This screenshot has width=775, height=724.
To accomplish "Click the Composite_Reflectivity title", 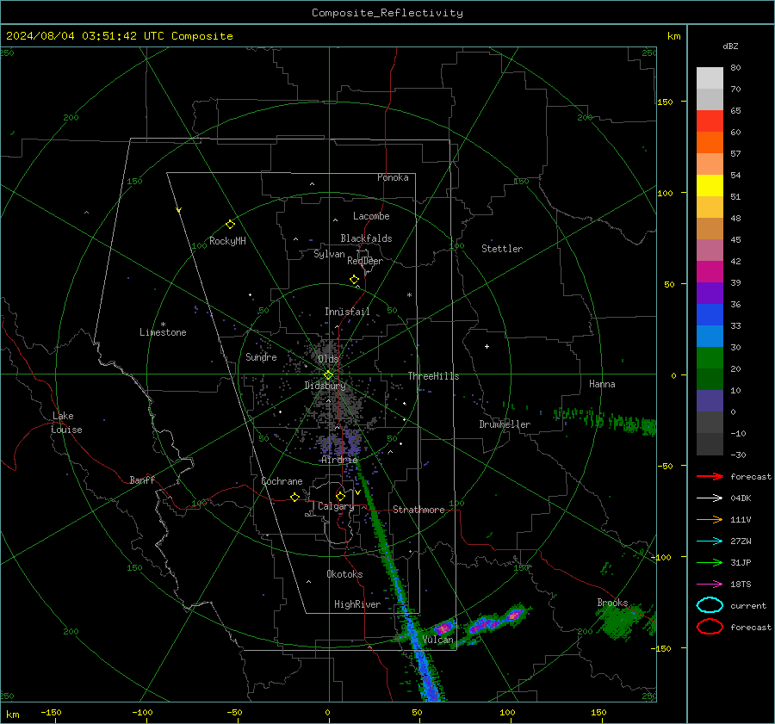I will pyautogui.click(x=387, y=13).
